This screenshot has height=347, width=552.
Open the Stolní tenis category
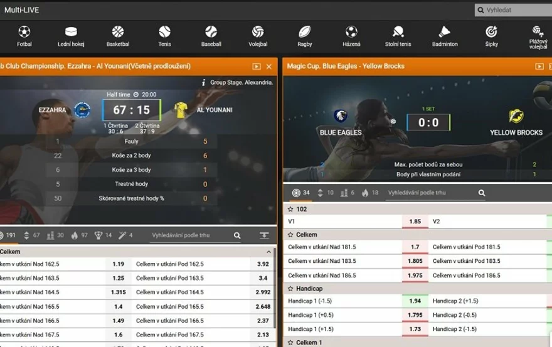point(398,36)
